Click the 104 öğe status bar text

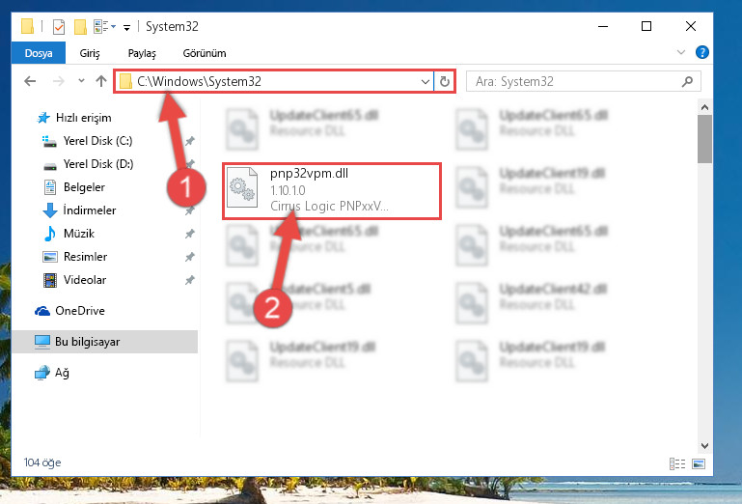pos(42,462)
